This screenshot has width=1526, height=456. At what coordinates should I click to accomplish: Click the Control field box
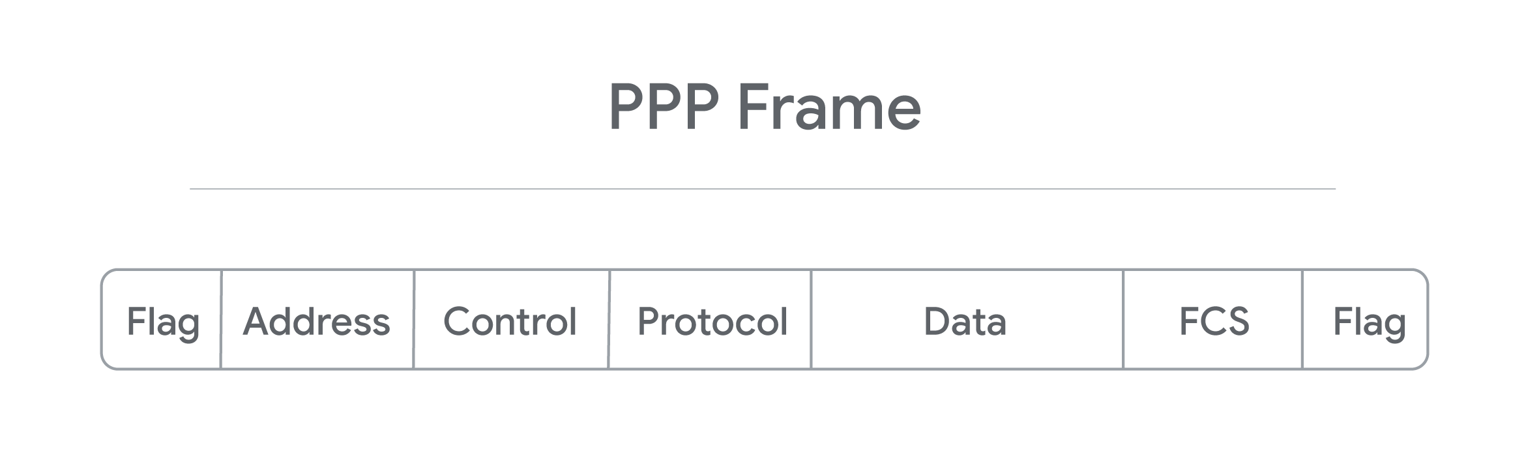(510, 321)
